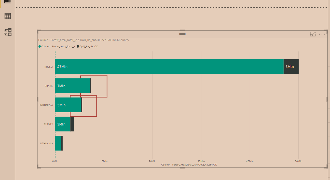Click the BRAZIL axis label
The image size is (330, 180).
coord(49,86)
